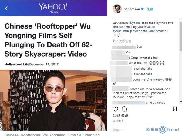Tap the back arrow in Yahoo News header

[x=6, y=9]
